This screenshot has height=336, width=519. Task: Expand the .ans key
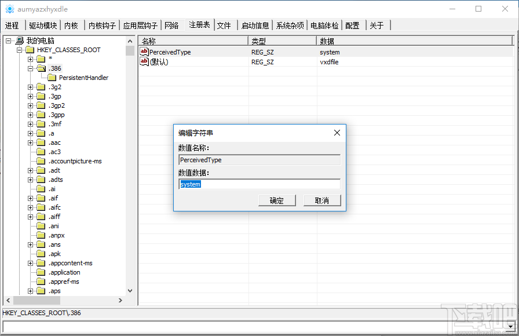(31, 244)
